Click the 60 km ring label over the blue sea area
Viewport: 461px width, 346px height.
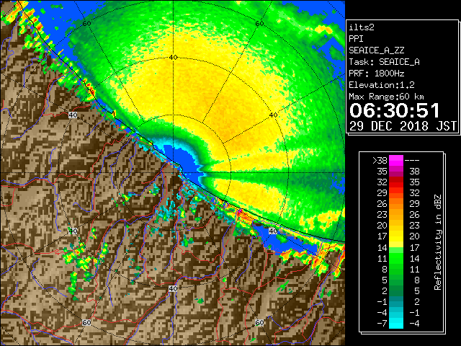coord(86,24)
